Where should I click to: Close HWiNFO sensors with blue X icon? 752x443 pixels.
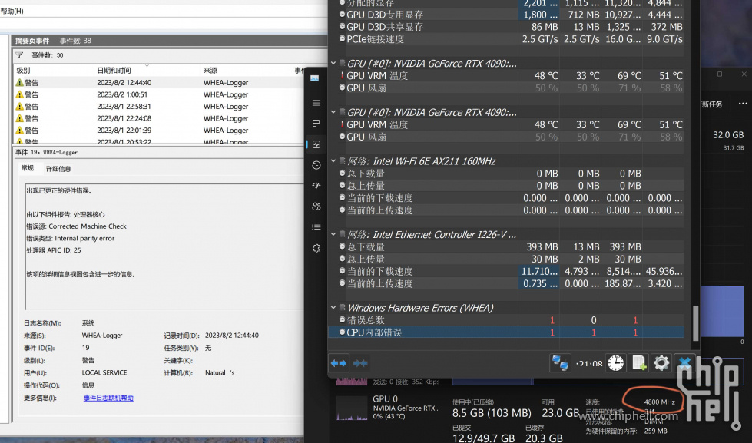[x=684, y=363]
